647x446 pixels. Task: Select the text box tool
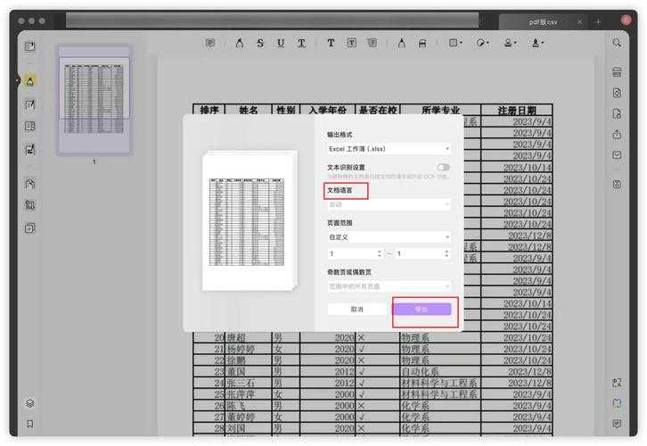[351, 43]
